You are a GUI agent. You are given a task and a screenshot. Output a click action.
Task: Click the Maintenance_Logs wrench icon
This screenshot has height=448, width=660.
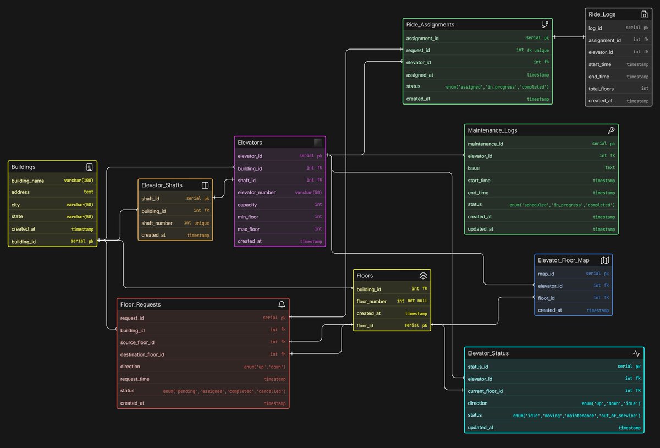coord(610,130)
